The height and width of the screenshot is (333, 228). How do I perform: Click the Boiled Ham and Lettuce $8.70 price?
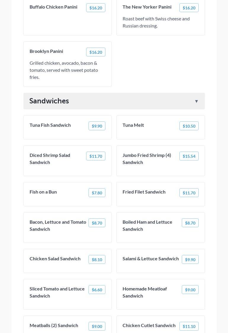tap(190, 223)
